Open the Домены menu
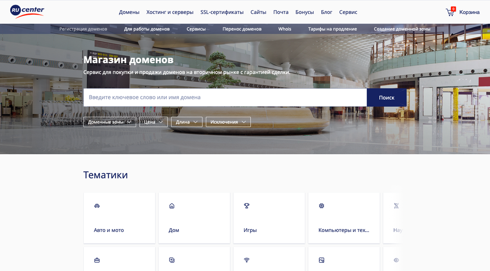This screenshot has width=490, height=271. [x=129, y=12]
